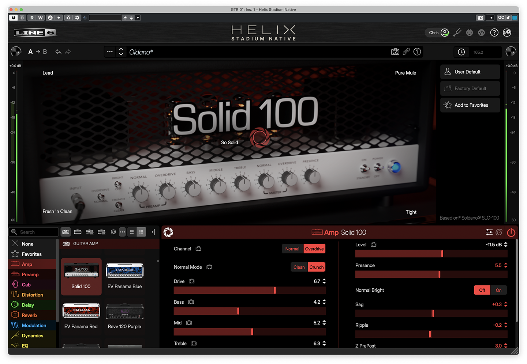The width and height of the screenshot is (527, 364).
Task: Undo the last edit with the left arrow
Action: click(58, 52)
